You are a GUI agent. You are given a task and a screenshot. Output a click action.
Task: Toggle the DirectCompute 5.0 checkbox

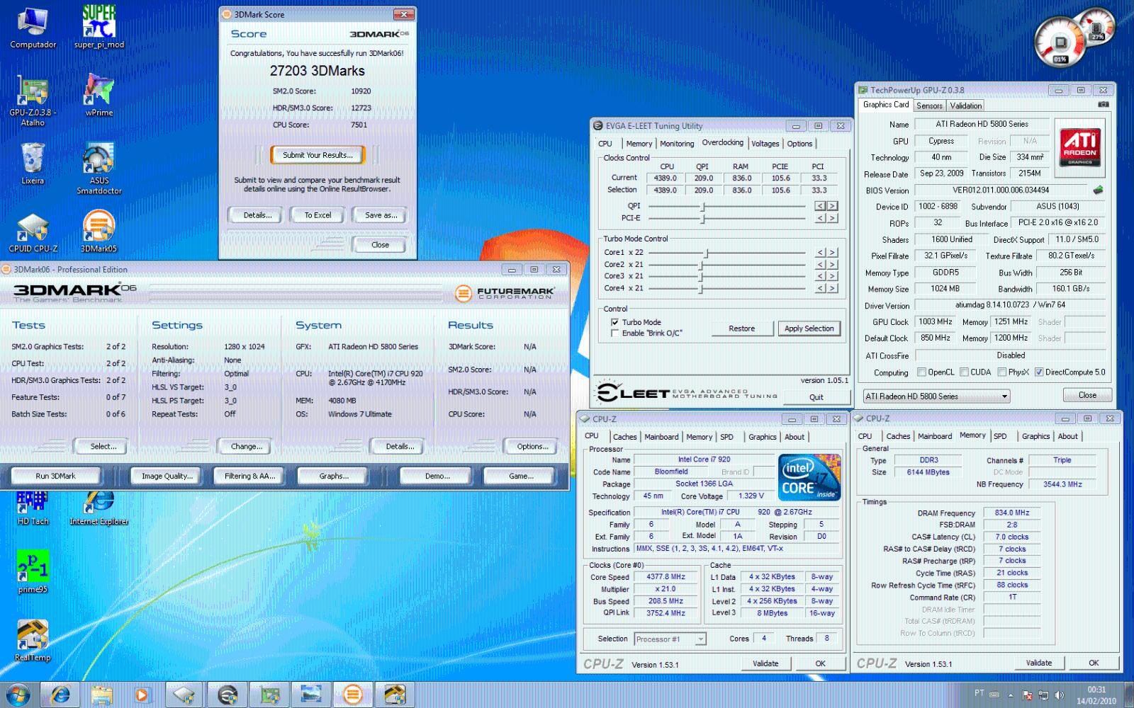pos(1038,372)
